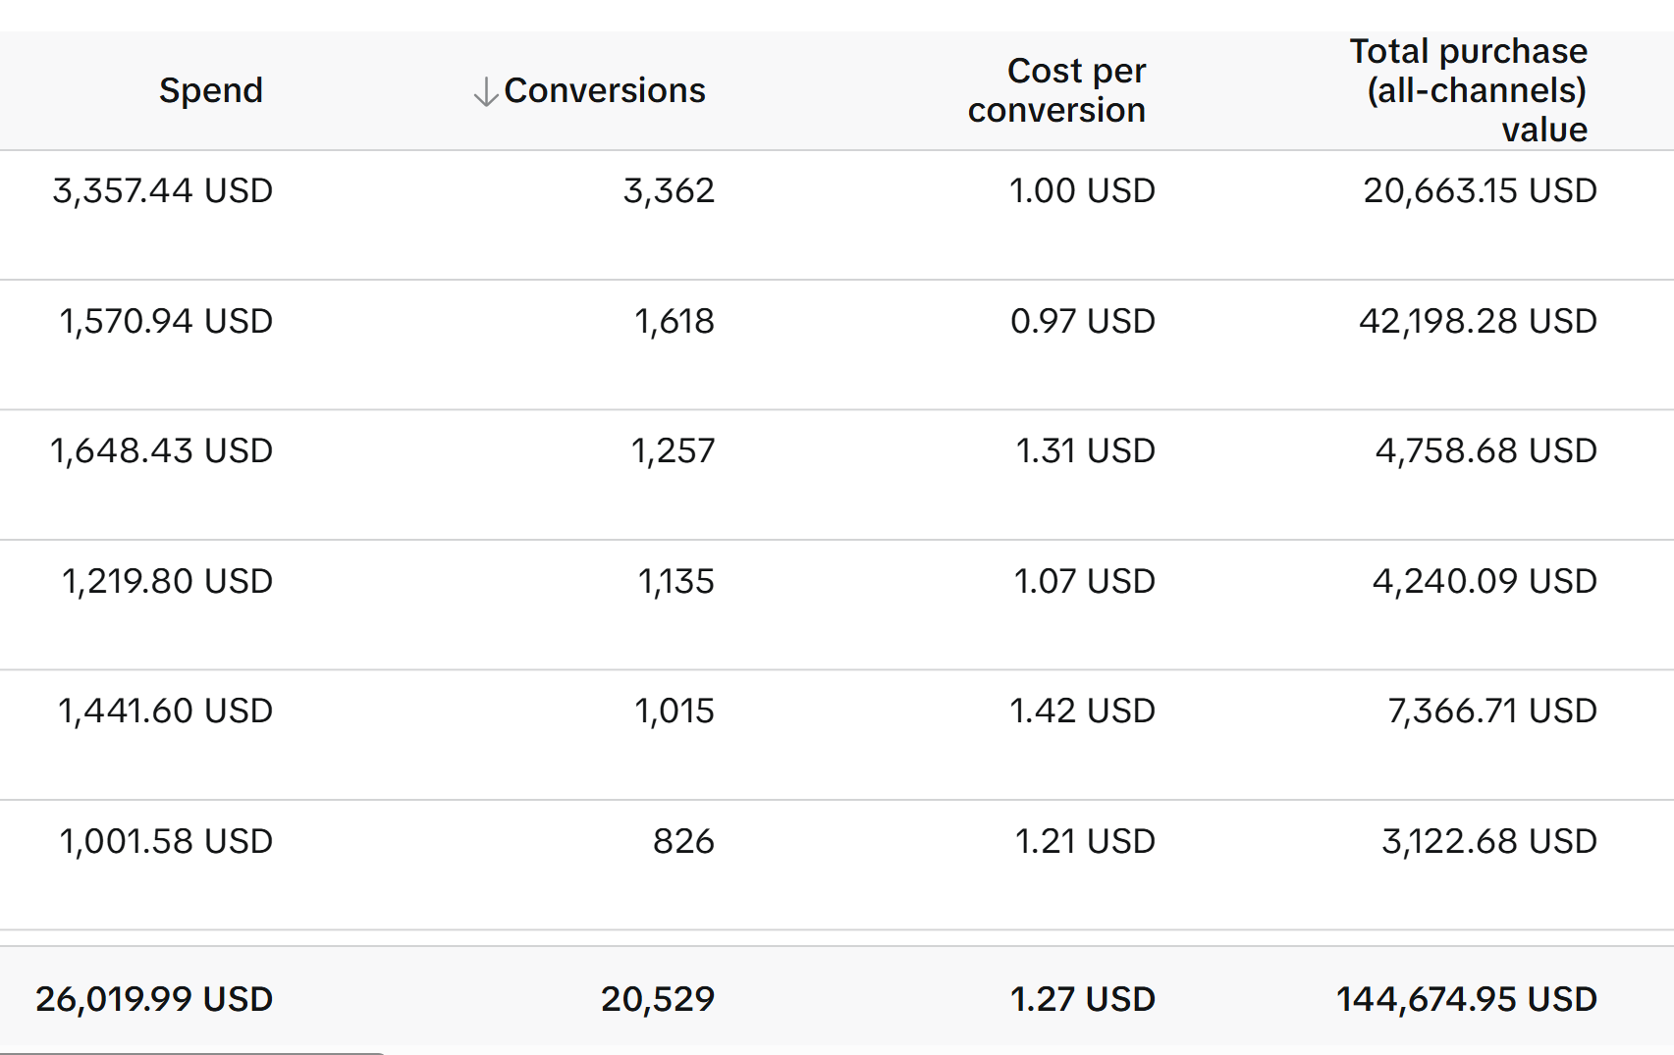
Task: Click the 7,366.71 USD purchase value
Action: tap(1492, 711)
